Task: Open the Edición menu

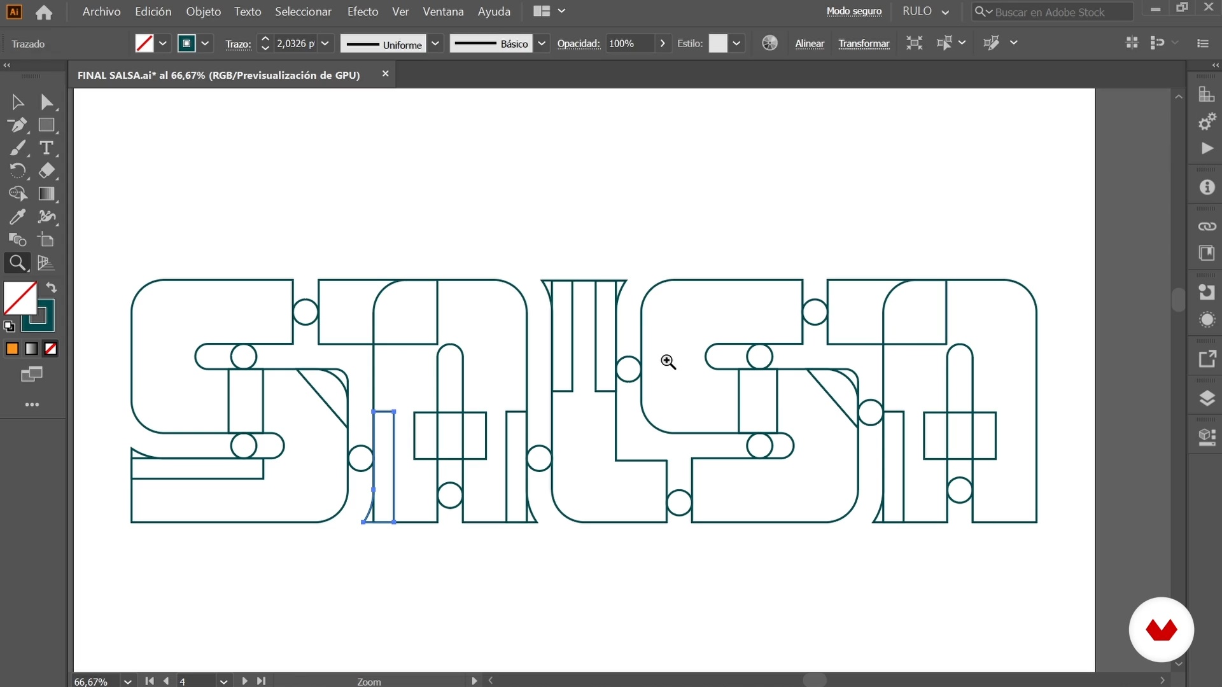Action: pyautogui.click(x=153, y=11)
